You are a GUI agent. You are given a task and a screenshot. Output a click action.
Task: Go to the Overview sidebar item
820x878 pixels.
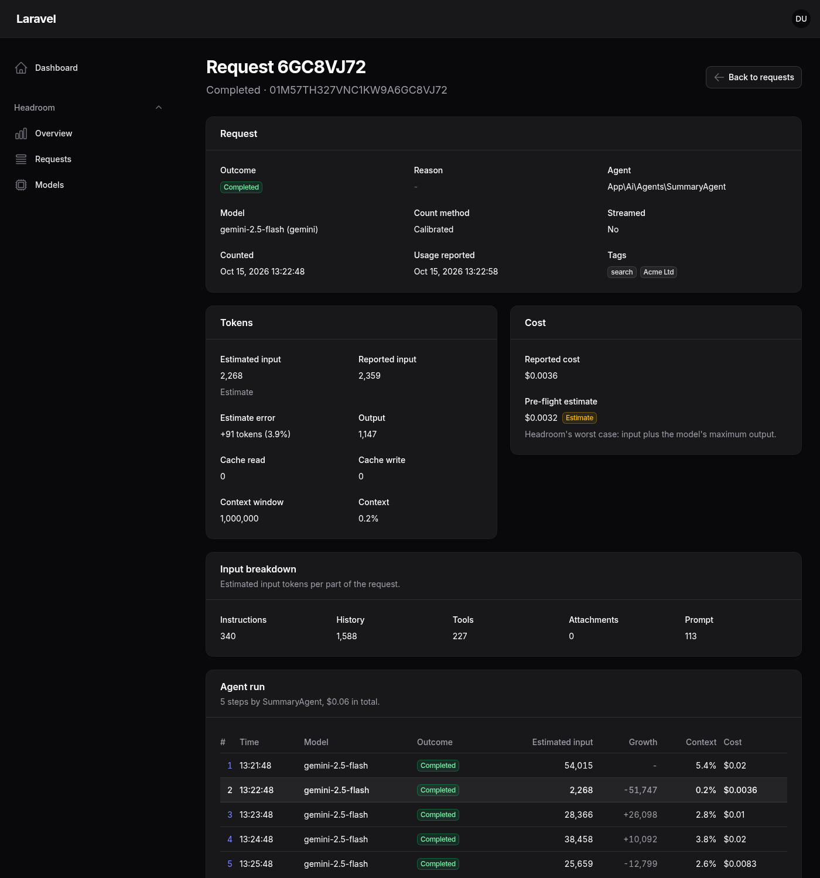[x=88, y=133]
